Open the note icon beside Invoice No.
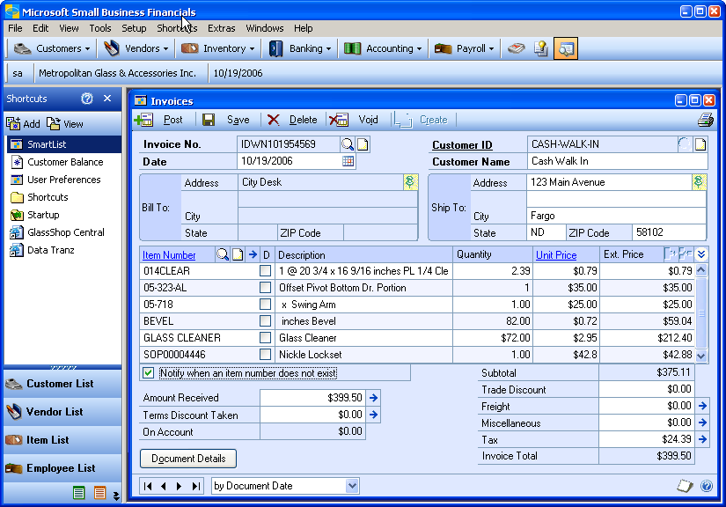 [363, 144]
